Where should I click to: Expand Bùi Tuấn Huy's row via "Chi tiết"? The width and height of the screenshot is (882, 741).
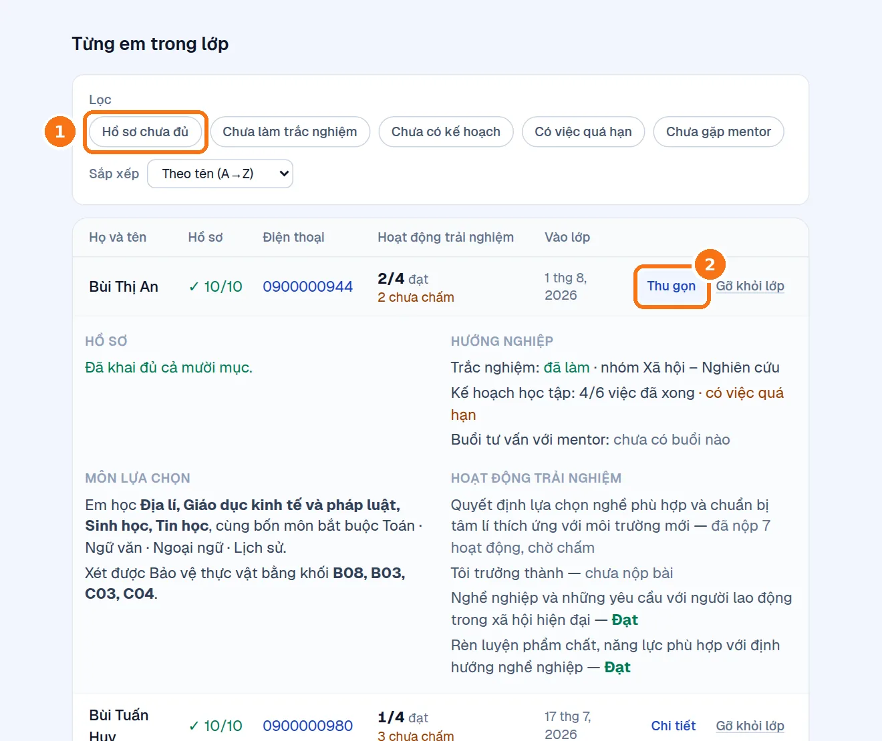pos(674,726)
